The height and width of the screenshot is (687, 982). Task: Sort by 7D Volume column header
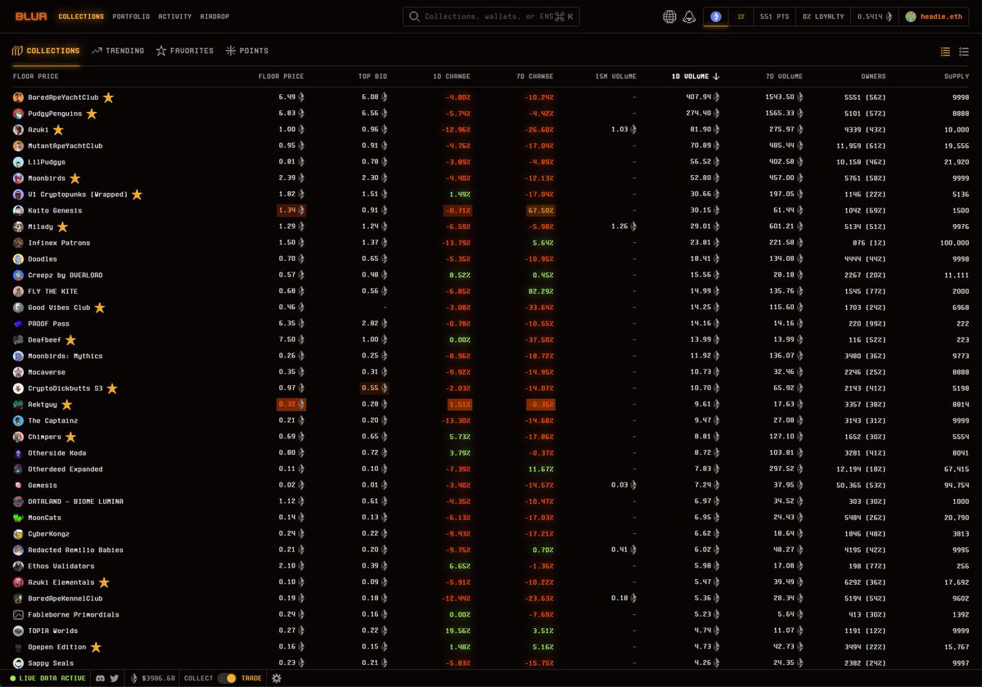[784, 76]
